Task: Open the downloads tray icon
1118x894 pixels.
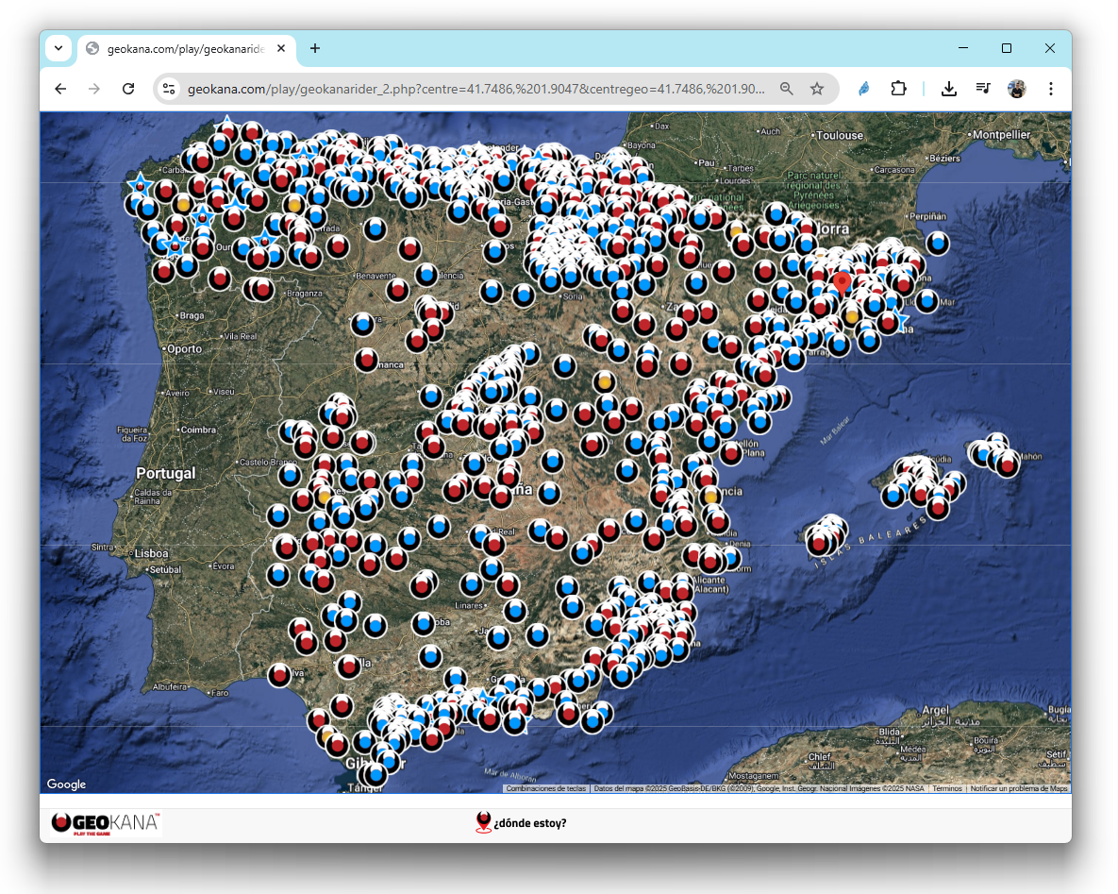Action: (949, 89)
